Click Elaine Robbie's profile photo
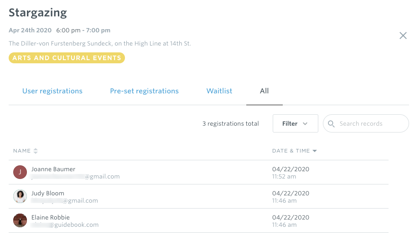The height and width of the screenshot is (245, 415). tap(20, 220)
